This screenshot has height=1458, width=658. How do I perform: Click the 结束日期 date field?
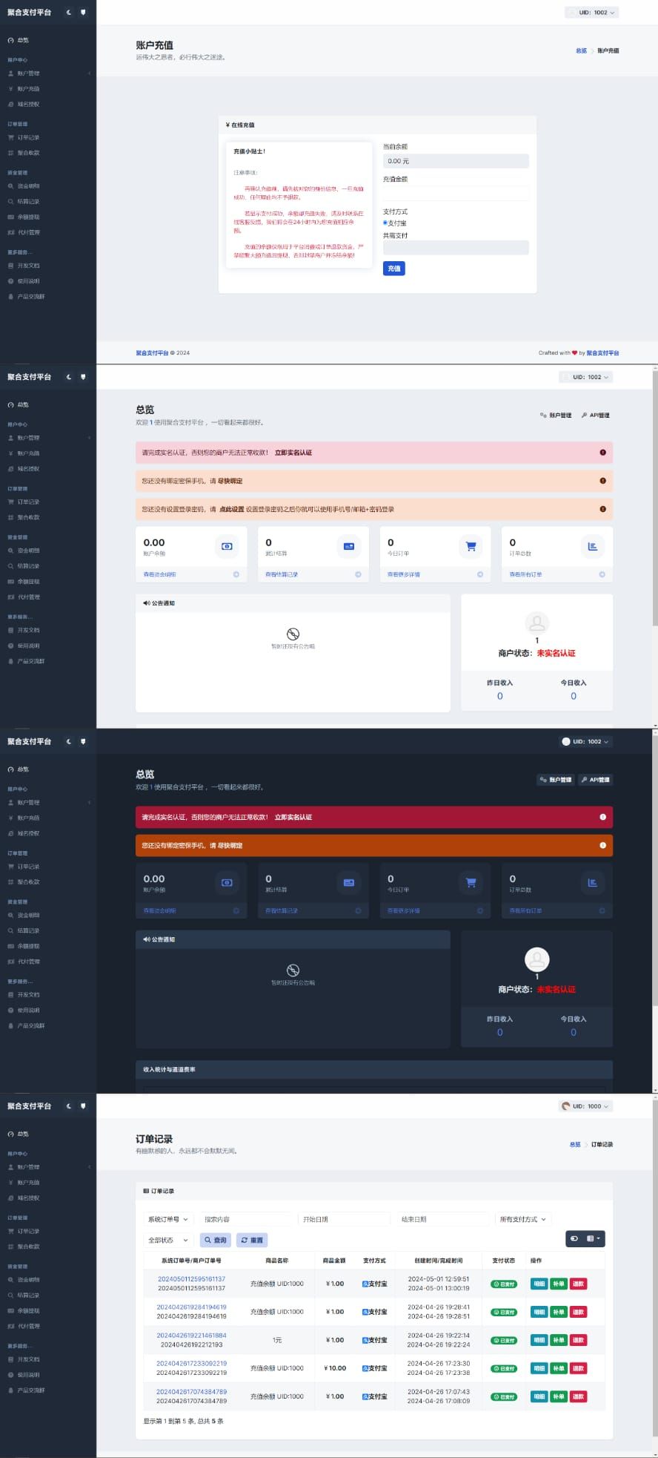click(x=442, y=1219)
